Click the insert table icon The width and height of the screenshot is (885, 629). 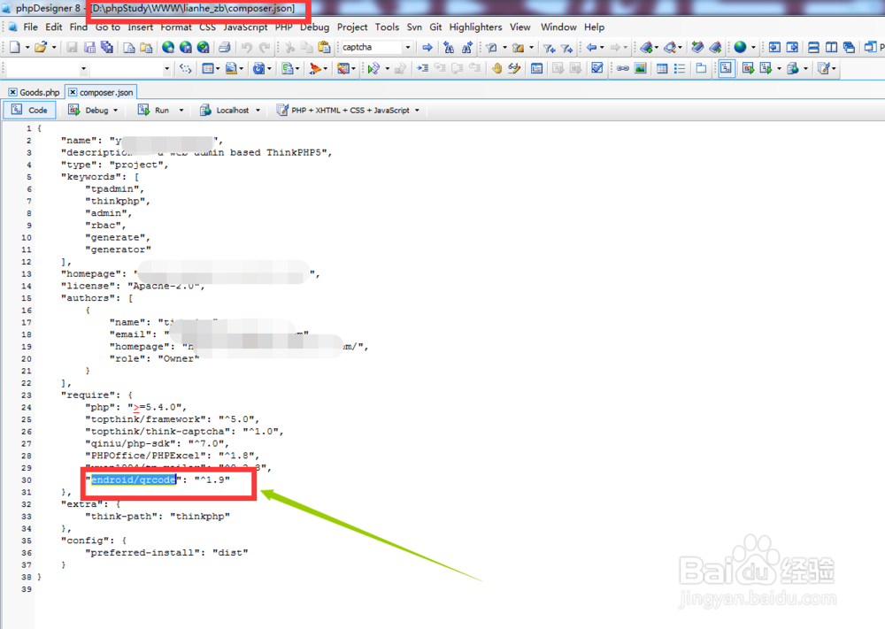[662, 69]
